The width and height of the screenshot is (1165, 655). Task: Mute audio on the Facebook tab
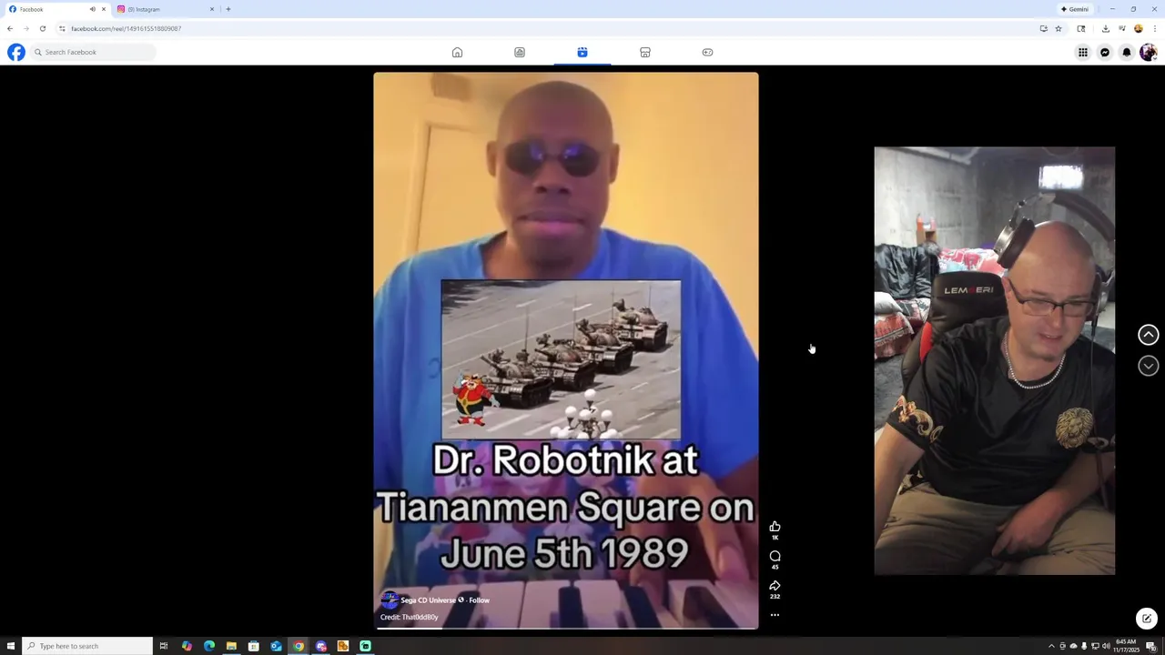click(92, 9)
